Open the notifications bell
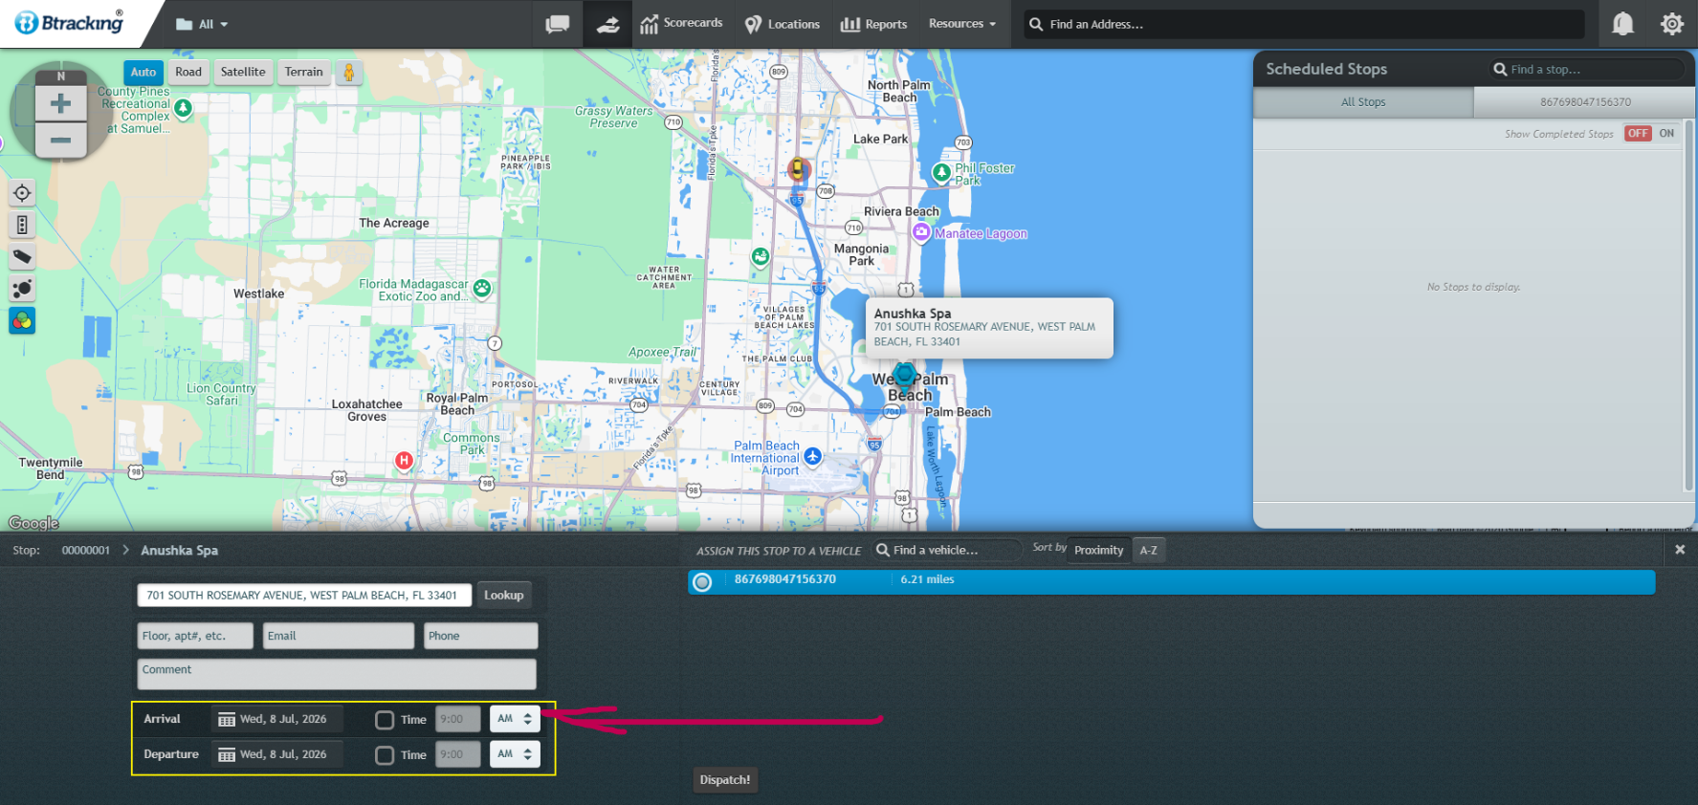Screen dimensions: 1698x805 click(x=1622, y=24)
